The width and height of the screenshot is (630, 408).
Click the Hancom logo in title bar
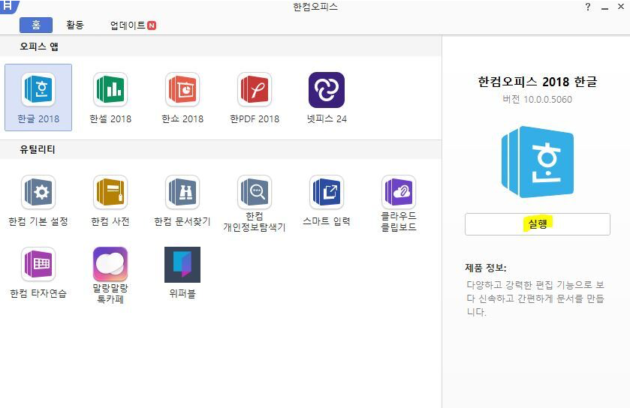pos(8,6)
